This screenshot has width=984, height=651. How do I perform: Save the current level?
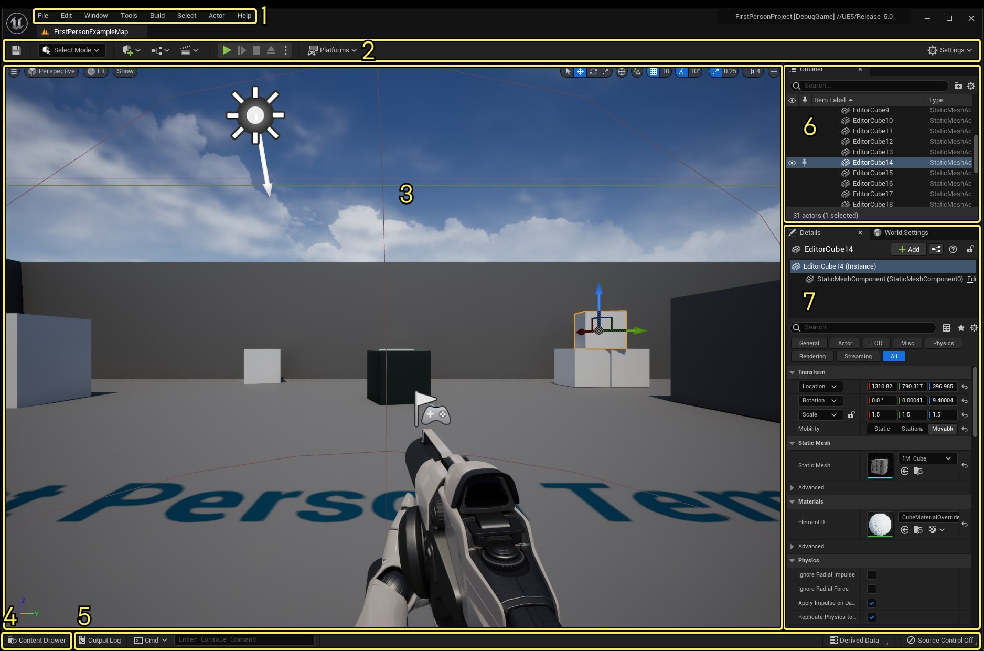click(16, 50)
